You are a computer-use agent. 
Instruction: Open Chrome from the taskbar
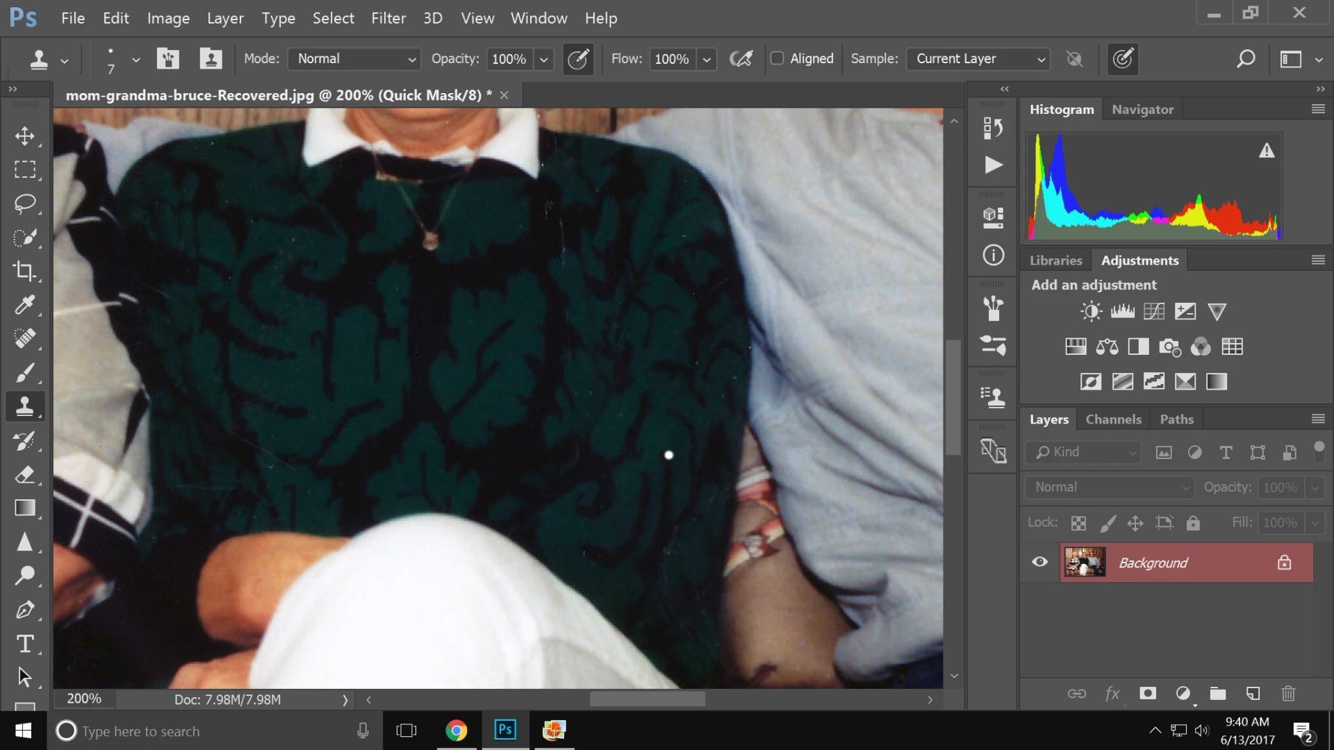click(456, 731)
